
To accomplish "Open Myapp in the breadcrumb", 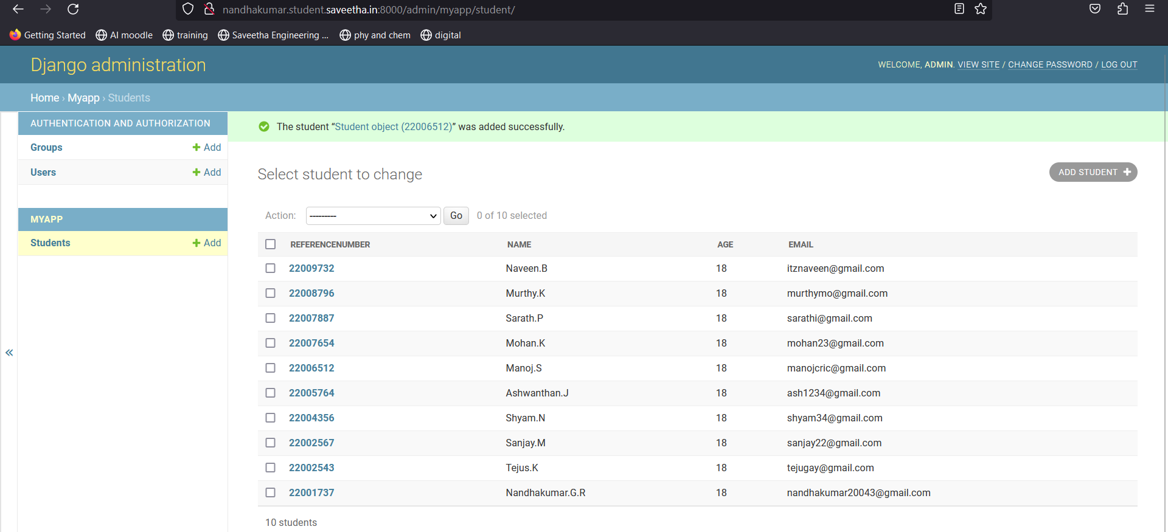I will 83,98.
